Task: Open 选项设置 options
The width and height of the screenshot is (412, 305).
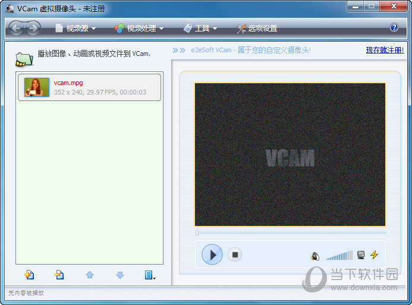Action: (257, 28)
